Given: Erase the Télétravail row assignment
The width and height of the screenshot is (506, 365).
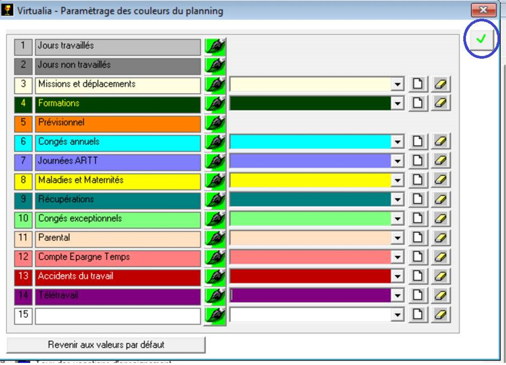Looking at the screenshot, I should click(440, 296).
